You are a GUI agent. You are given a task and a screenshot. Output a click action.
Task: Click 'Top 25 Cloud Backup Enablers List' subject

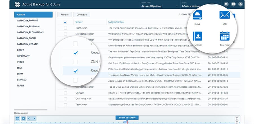[x=155, y=87]
